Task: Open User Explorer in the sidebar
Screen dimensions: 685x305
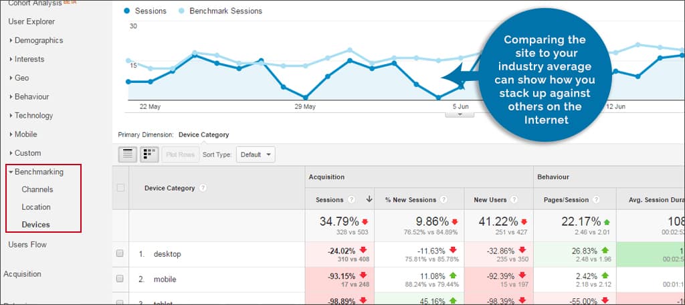Action: tap(31, 21)
